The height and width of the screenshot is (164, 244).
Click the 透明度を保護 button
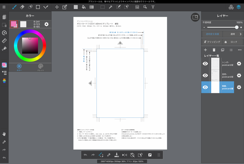click(x=212, y=34)
